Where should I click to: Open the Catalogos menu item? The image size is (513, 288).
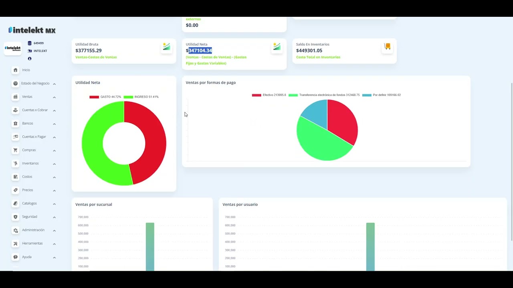[x=34, y=203]
